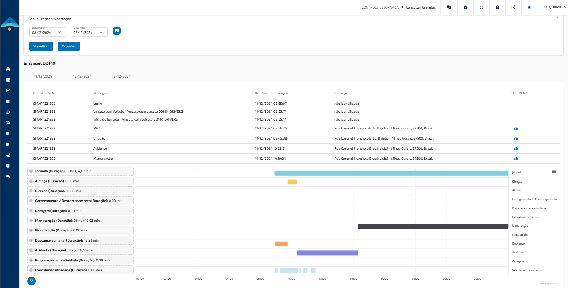Open the Data final date dropdown
This screenshot has height=288, width=568.
(x=89, y=32)
